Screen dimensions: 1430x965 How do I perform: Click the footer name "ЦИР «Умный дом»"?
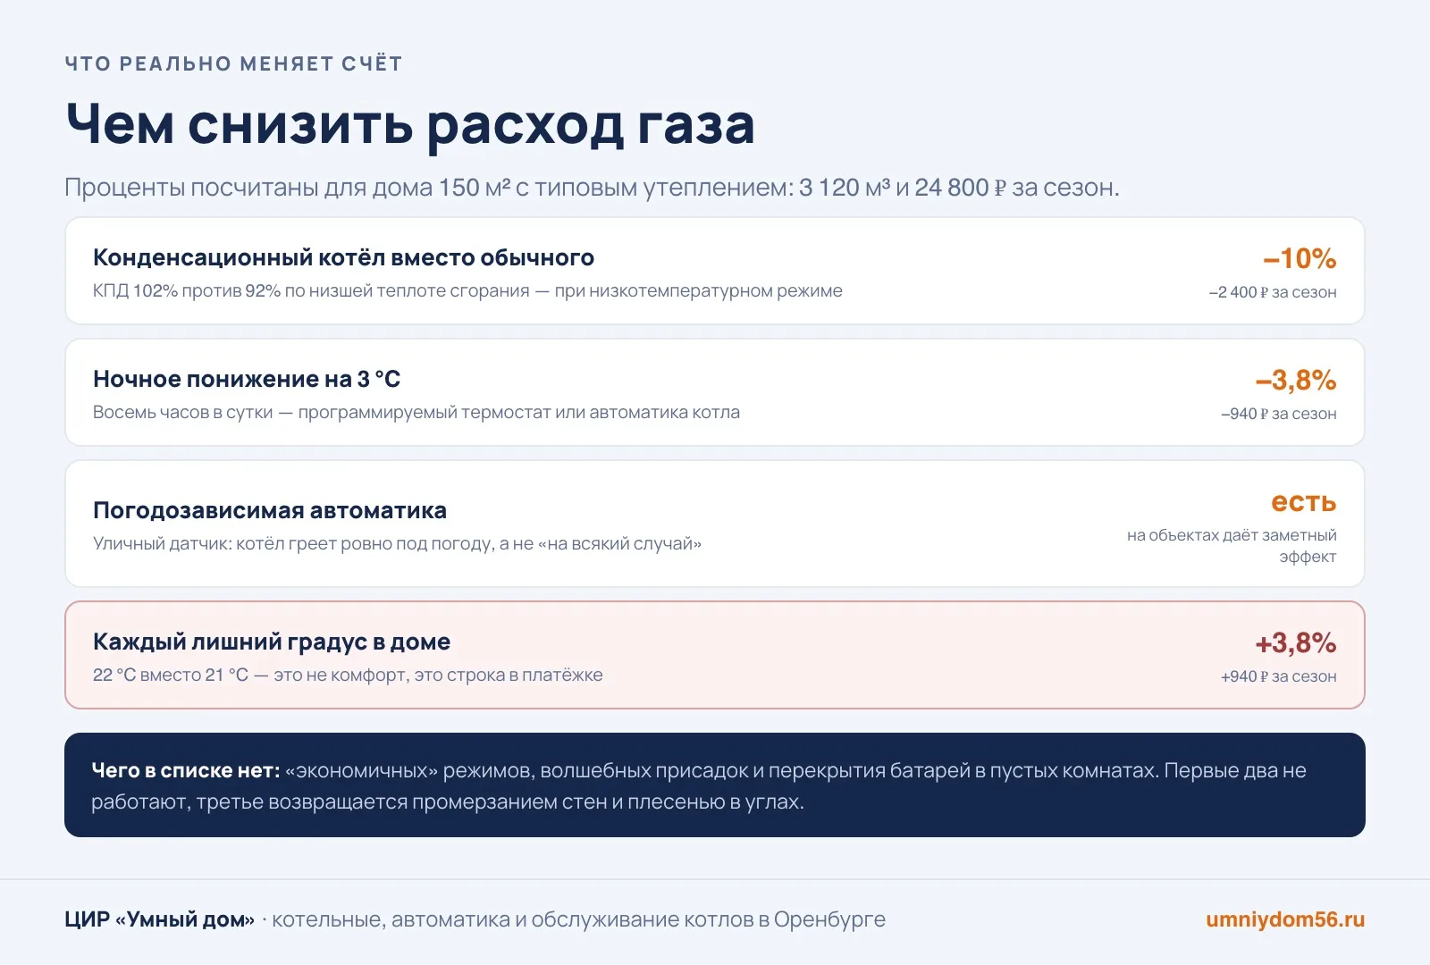click(160, 919)
